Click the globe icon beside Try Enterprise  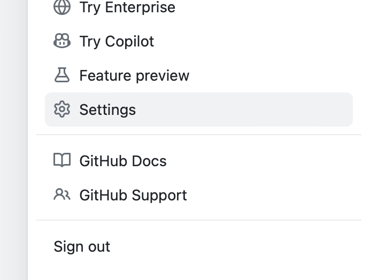(62, 7)
